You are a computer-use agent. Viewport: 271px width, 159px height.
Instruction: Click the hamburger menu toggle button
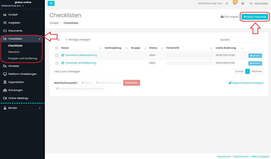point(51,4)
